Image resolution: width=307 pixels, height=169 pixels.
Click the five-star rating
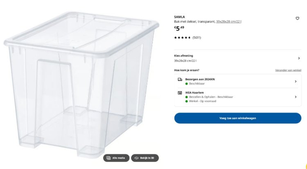[182, 38]
